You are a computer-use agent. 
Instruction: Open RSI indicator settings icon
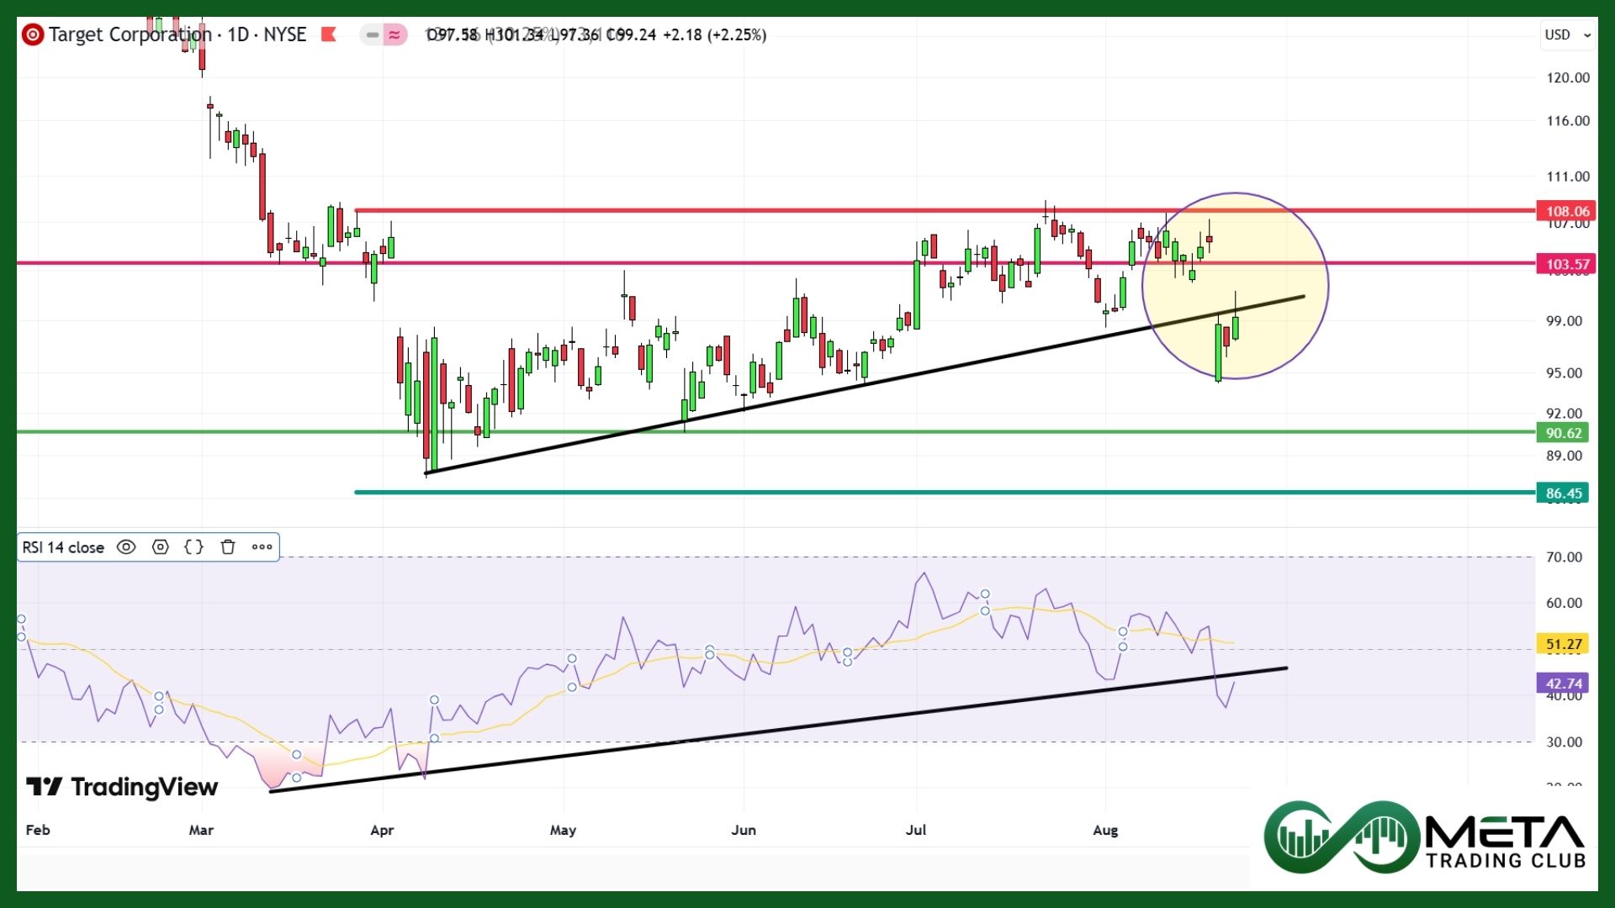(160, 547)
